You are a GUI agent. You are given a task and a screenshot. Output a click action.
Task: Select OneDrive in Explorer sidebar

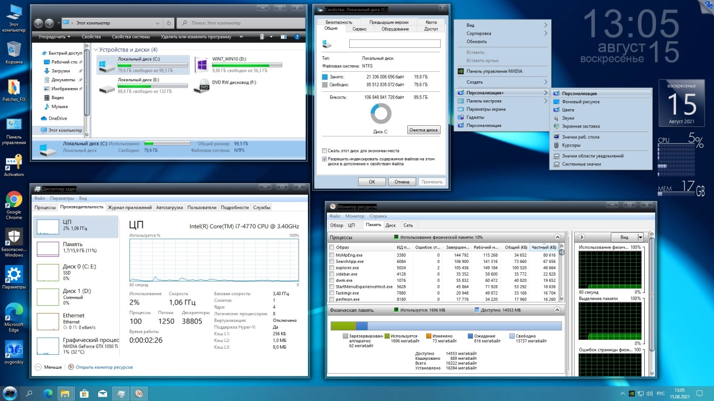[57, 118]
